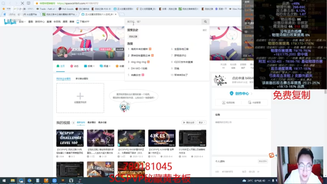Clear the search history with 清空

click(x=205, y=30)
